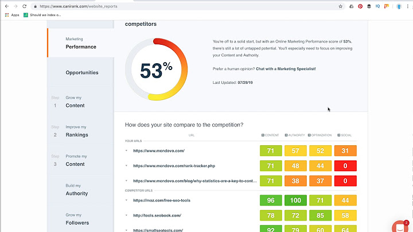Go to Step 2 Improve my Rankings
The image size is (413, 232).
point(76,131)
